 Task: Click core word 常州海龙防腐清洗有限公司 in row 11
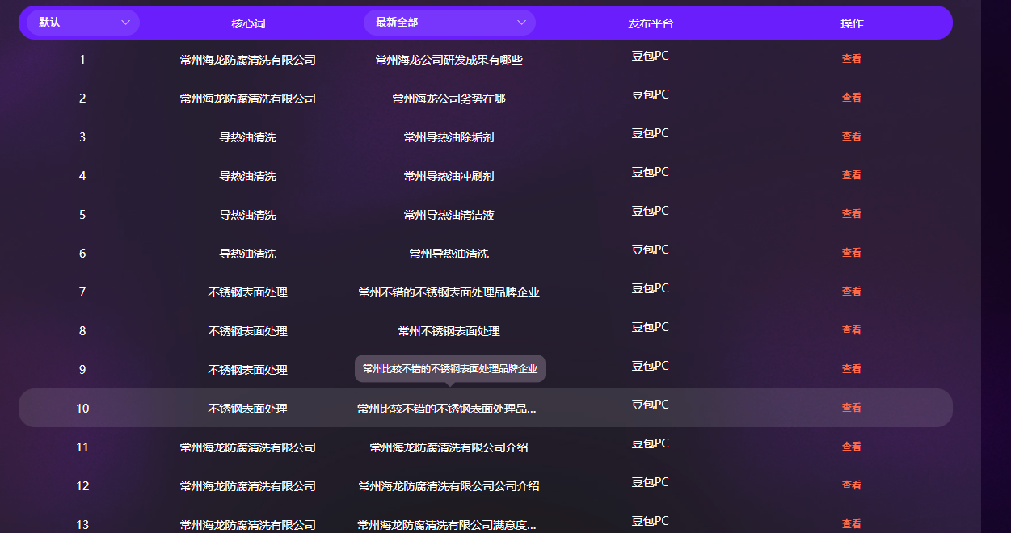[x=248, y=447]
